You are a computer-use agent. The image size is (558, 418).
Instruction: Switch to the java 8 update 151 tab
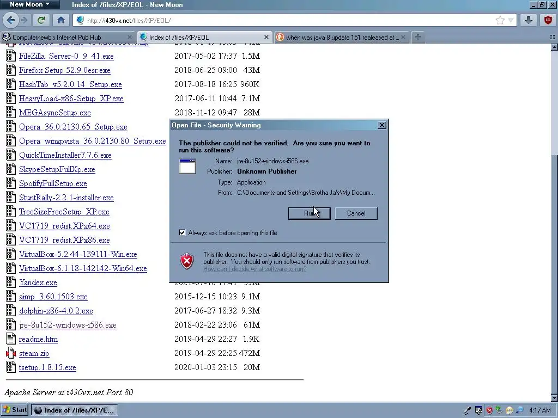tap(342, 37)
